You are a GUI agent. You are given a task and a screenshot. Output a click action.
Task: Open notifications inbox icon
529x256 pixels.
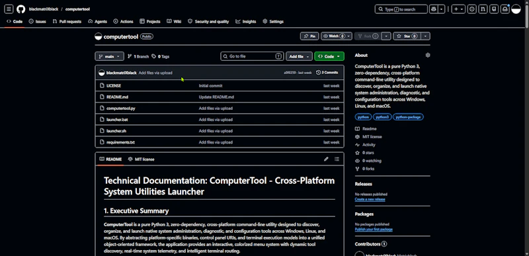coord(505,9)
